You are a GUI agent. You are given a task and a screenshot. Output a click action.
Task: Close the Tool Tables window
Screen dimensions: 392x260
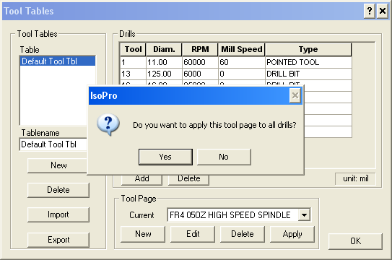pos(383,11)
